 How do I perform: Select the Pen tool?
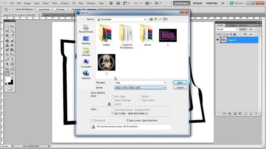7,60
